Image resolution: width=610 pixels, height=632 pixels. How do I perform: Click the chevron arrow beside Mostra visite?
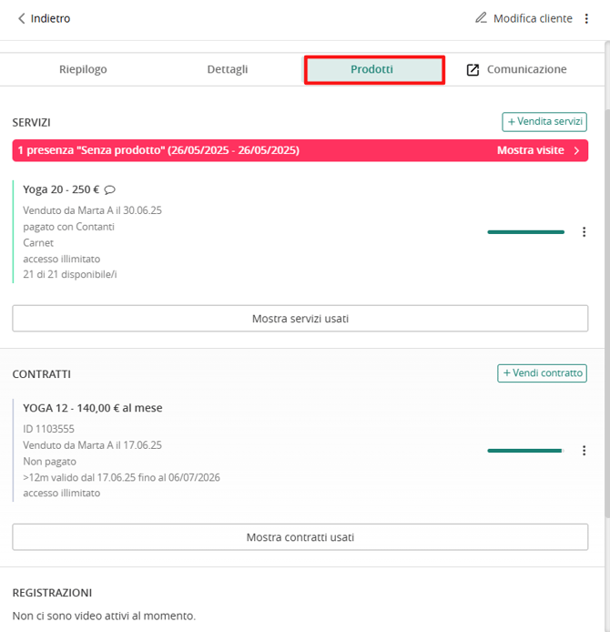tap(576, 151)
